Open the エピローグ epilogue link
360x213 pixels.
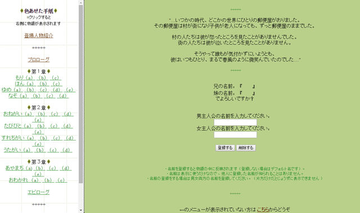point(39,192)
